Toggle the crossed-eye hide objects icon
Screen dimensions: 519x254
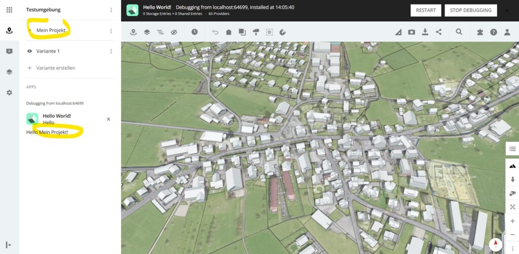coord(174,32)
